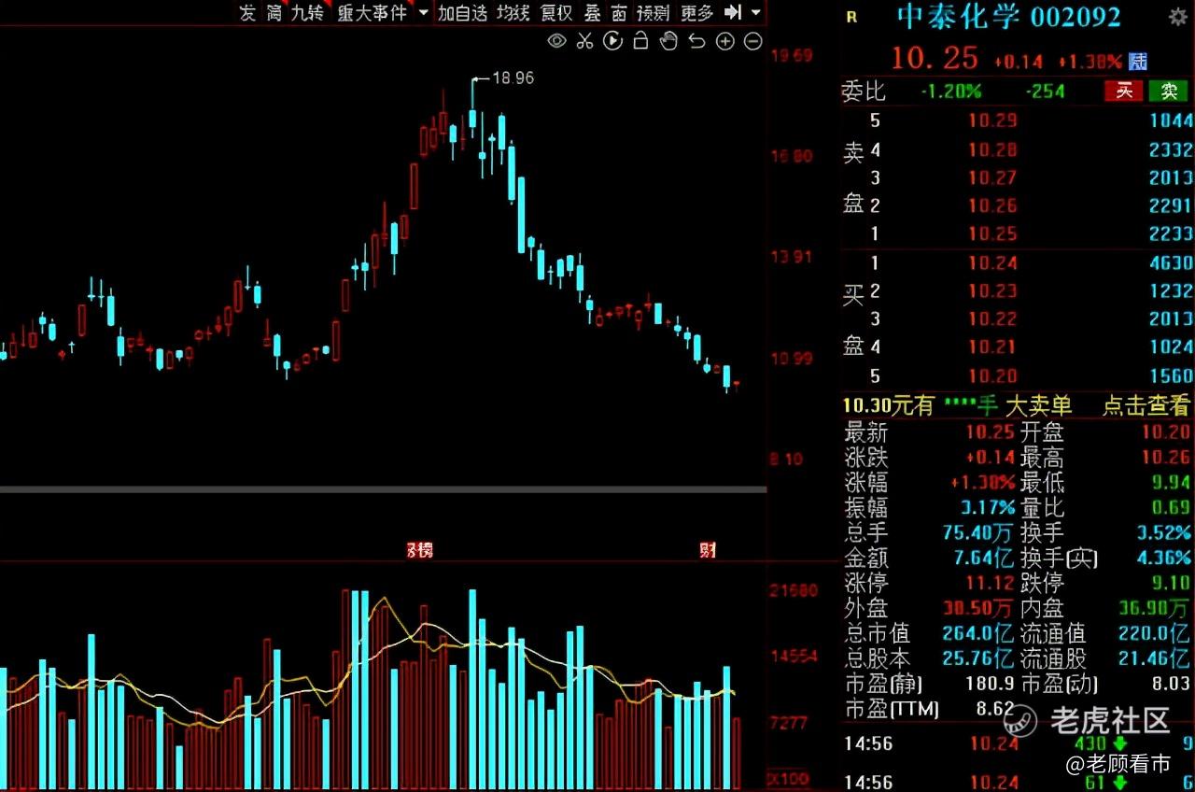The image size is (1195, 792).
Task: Open the 重大事件 menu item
Action: click(373, 12)
